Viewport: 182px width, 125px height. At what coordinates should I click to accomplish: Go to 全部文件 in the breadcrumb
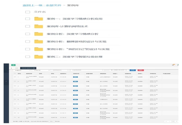coord(54,5)
